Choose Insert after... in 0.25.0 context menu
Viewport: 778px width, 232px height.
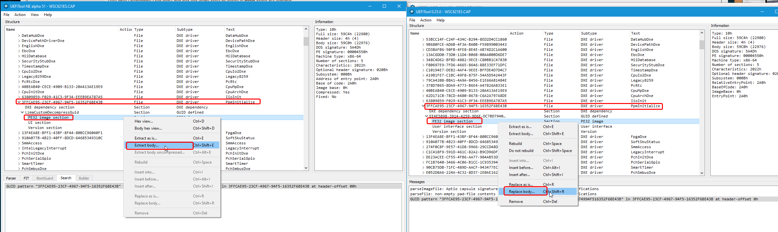pyautogui.click(x=538, y=175)
